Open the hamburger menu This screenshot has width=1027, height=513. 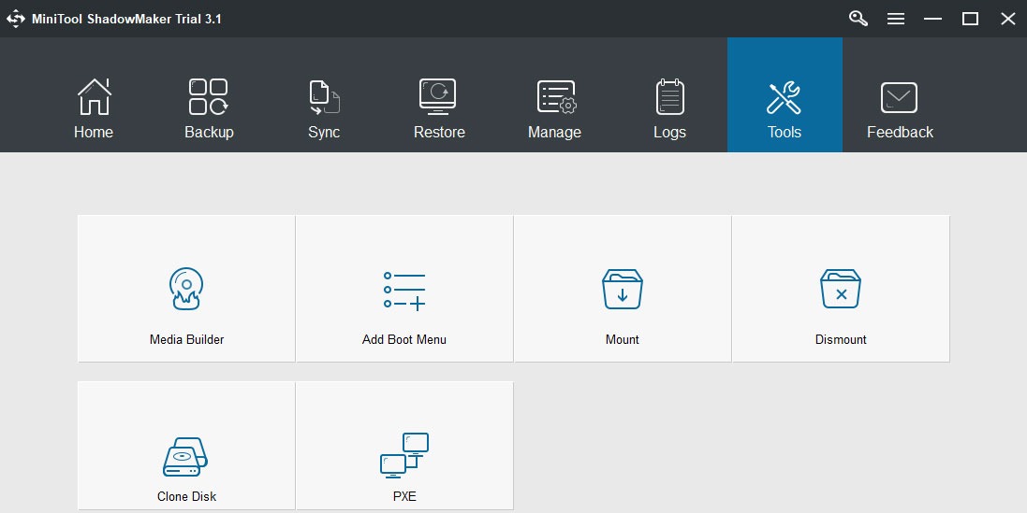point(896,19)
